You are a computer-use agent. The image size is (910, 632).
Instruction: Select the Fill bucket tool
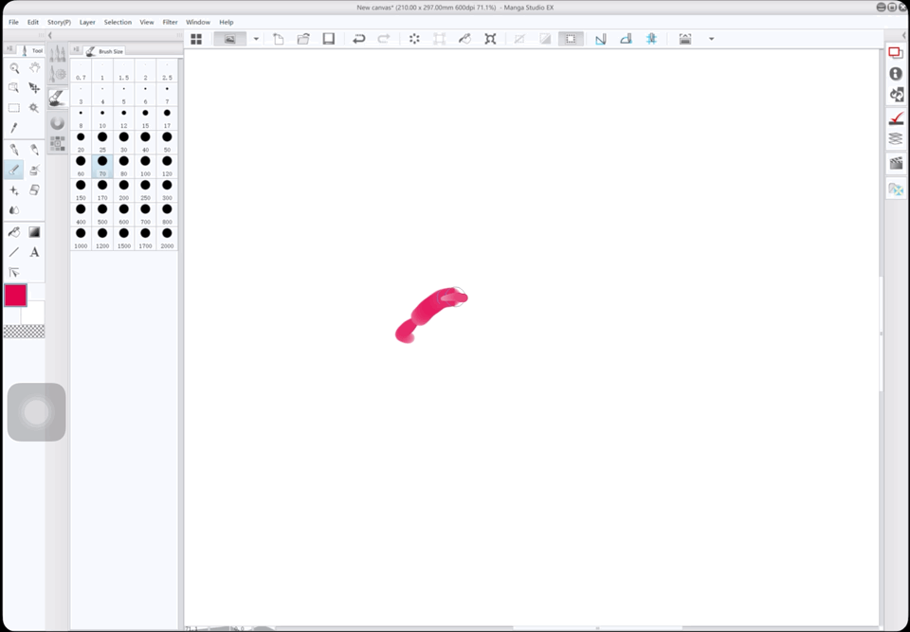coord(14,232)
